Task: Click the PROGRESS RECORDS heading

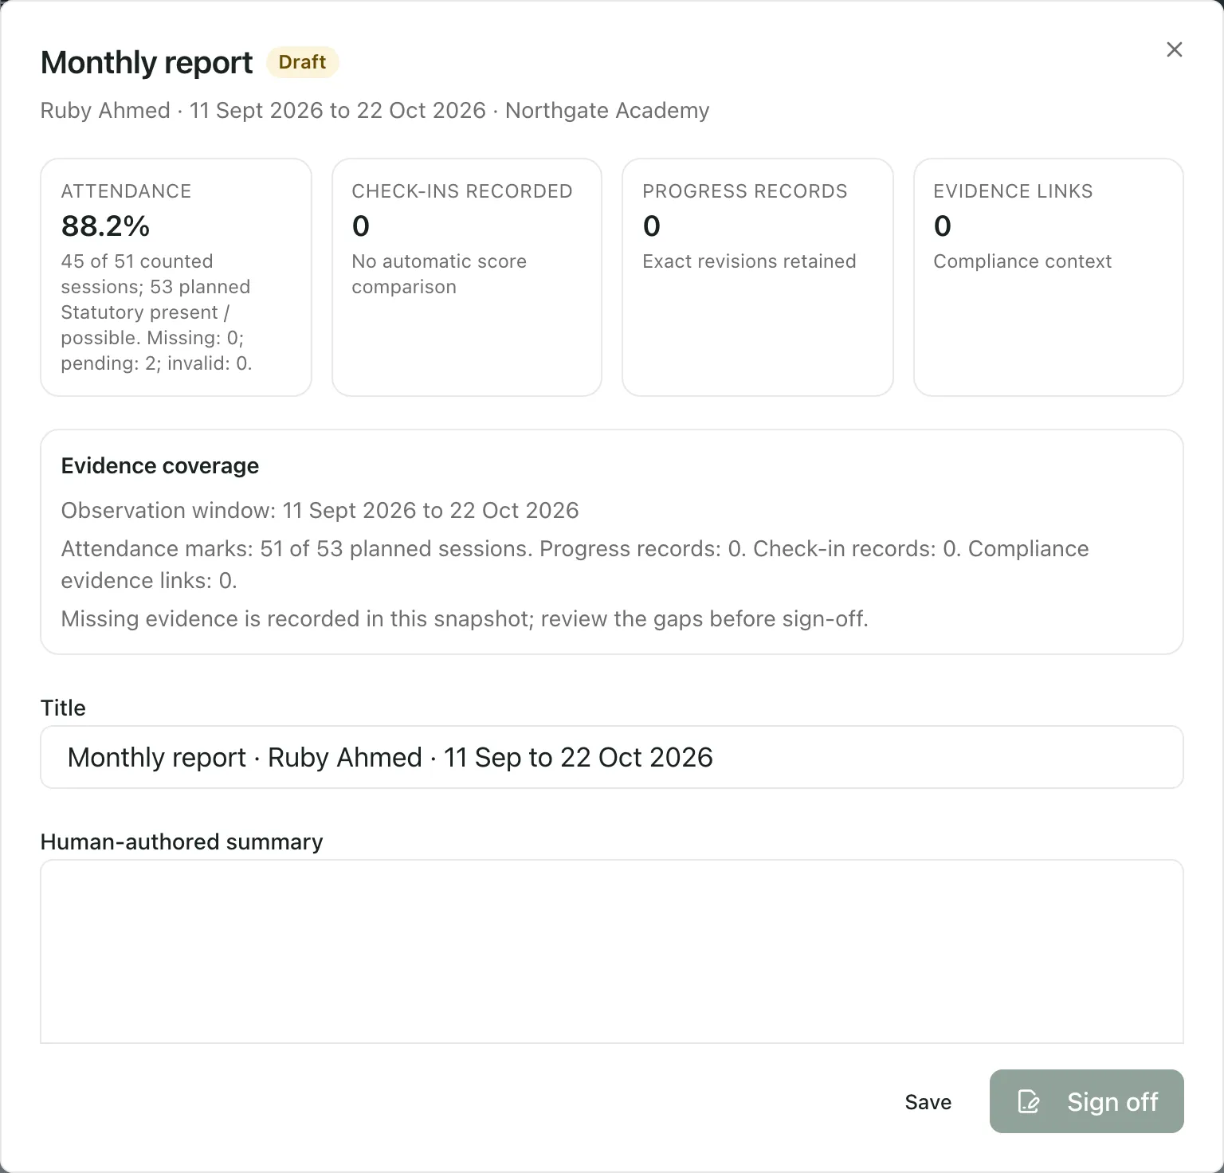Action: click(744, 191)
